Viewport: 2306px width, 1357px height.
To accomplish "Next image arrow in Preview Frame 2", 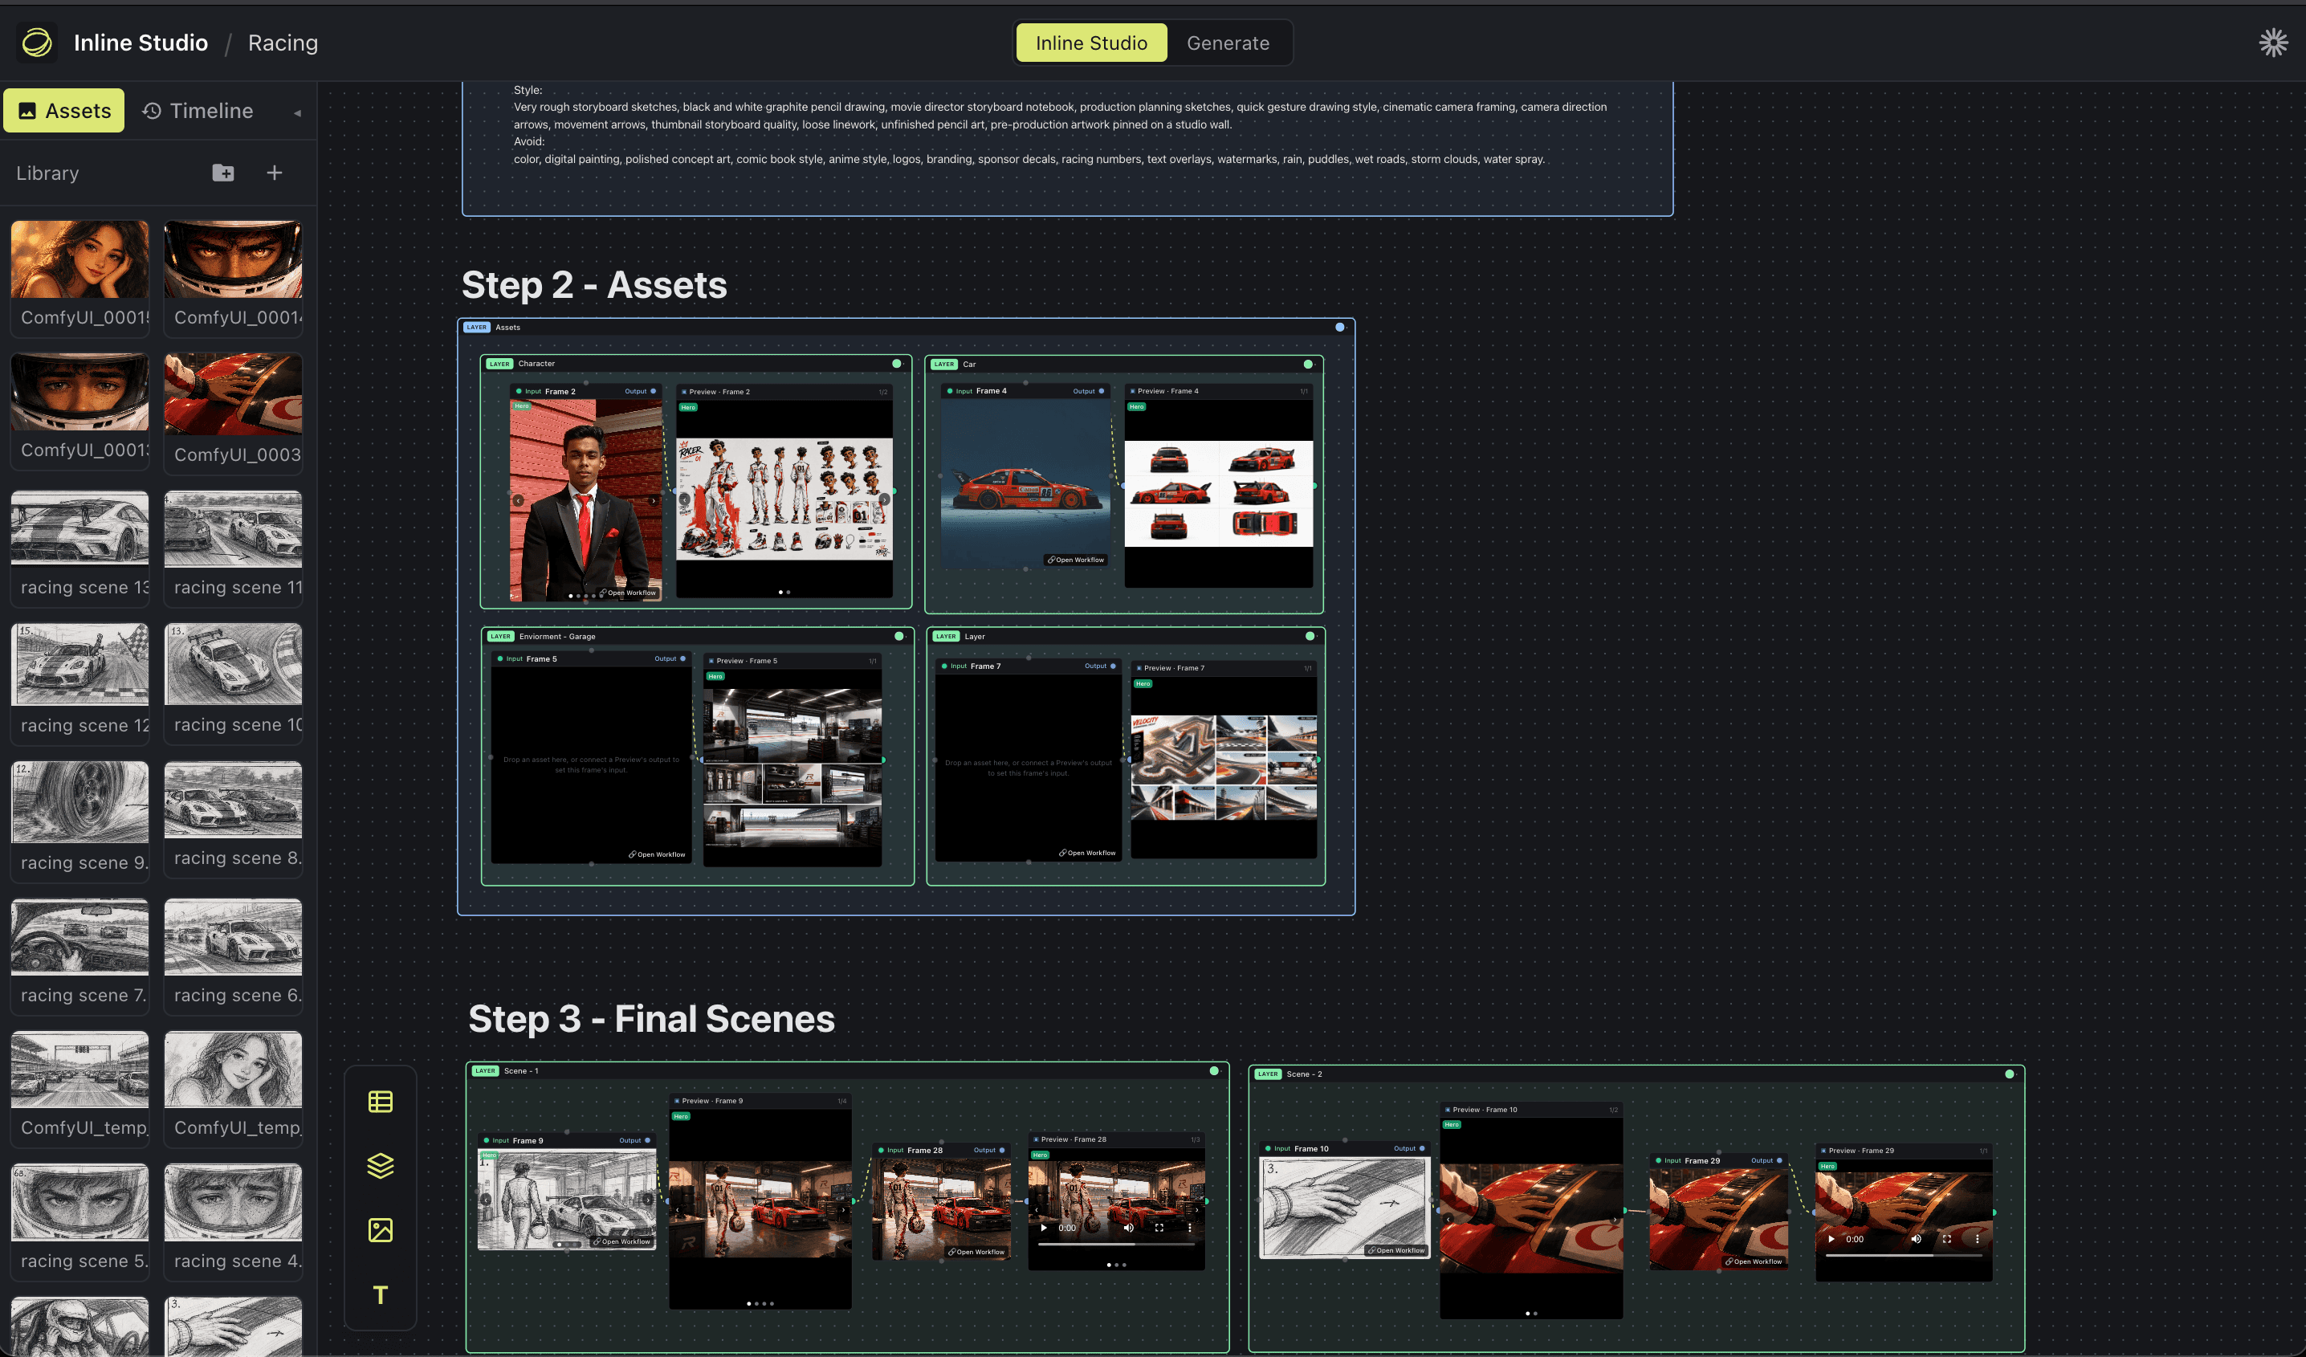I will pyautogui.click(x=884, y=499).
